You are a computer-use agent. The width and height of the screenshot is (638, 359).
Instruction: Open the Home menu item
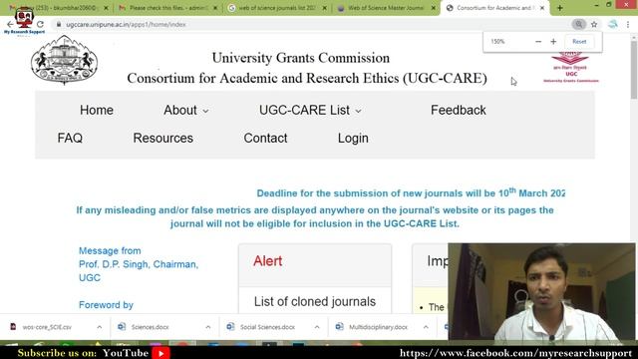[97, 110]
